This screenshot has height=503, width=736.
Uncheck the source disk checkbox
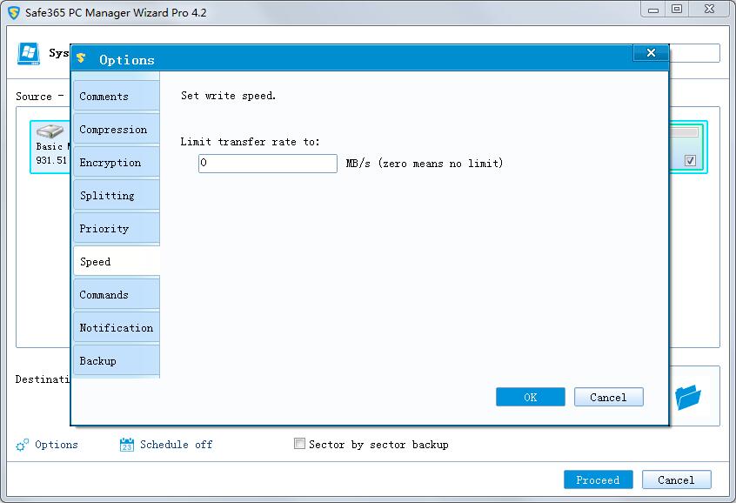pos(690,161)
